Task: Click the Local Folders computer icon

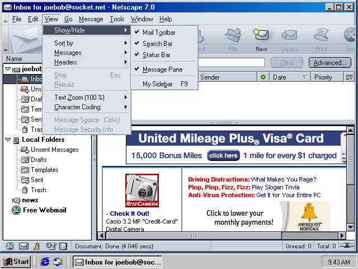Action: [x=16, y=140]
